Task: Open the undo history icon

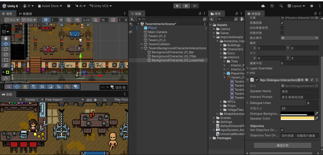Action: (x=272, y=6)
